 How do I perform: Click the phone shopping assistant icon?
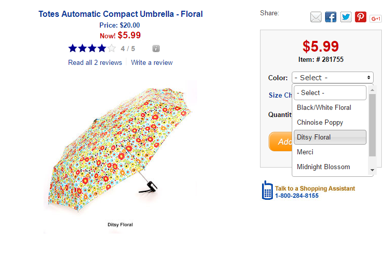pyautogui.click(x=267, y=190)
